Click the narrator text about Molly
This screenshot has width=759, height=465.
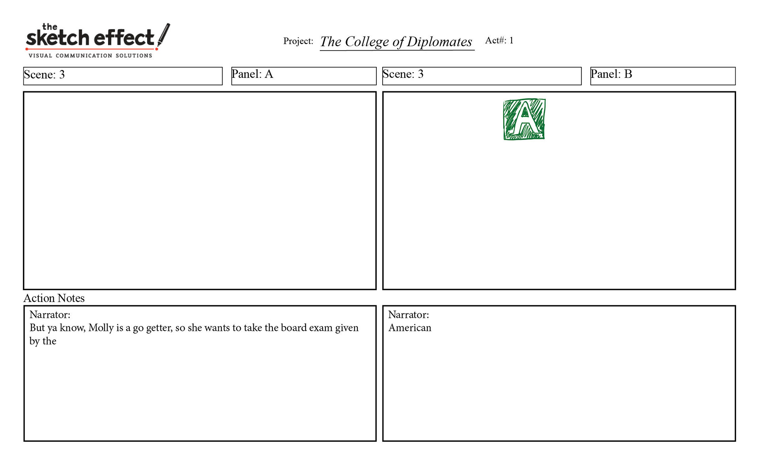tap(194, 328)
